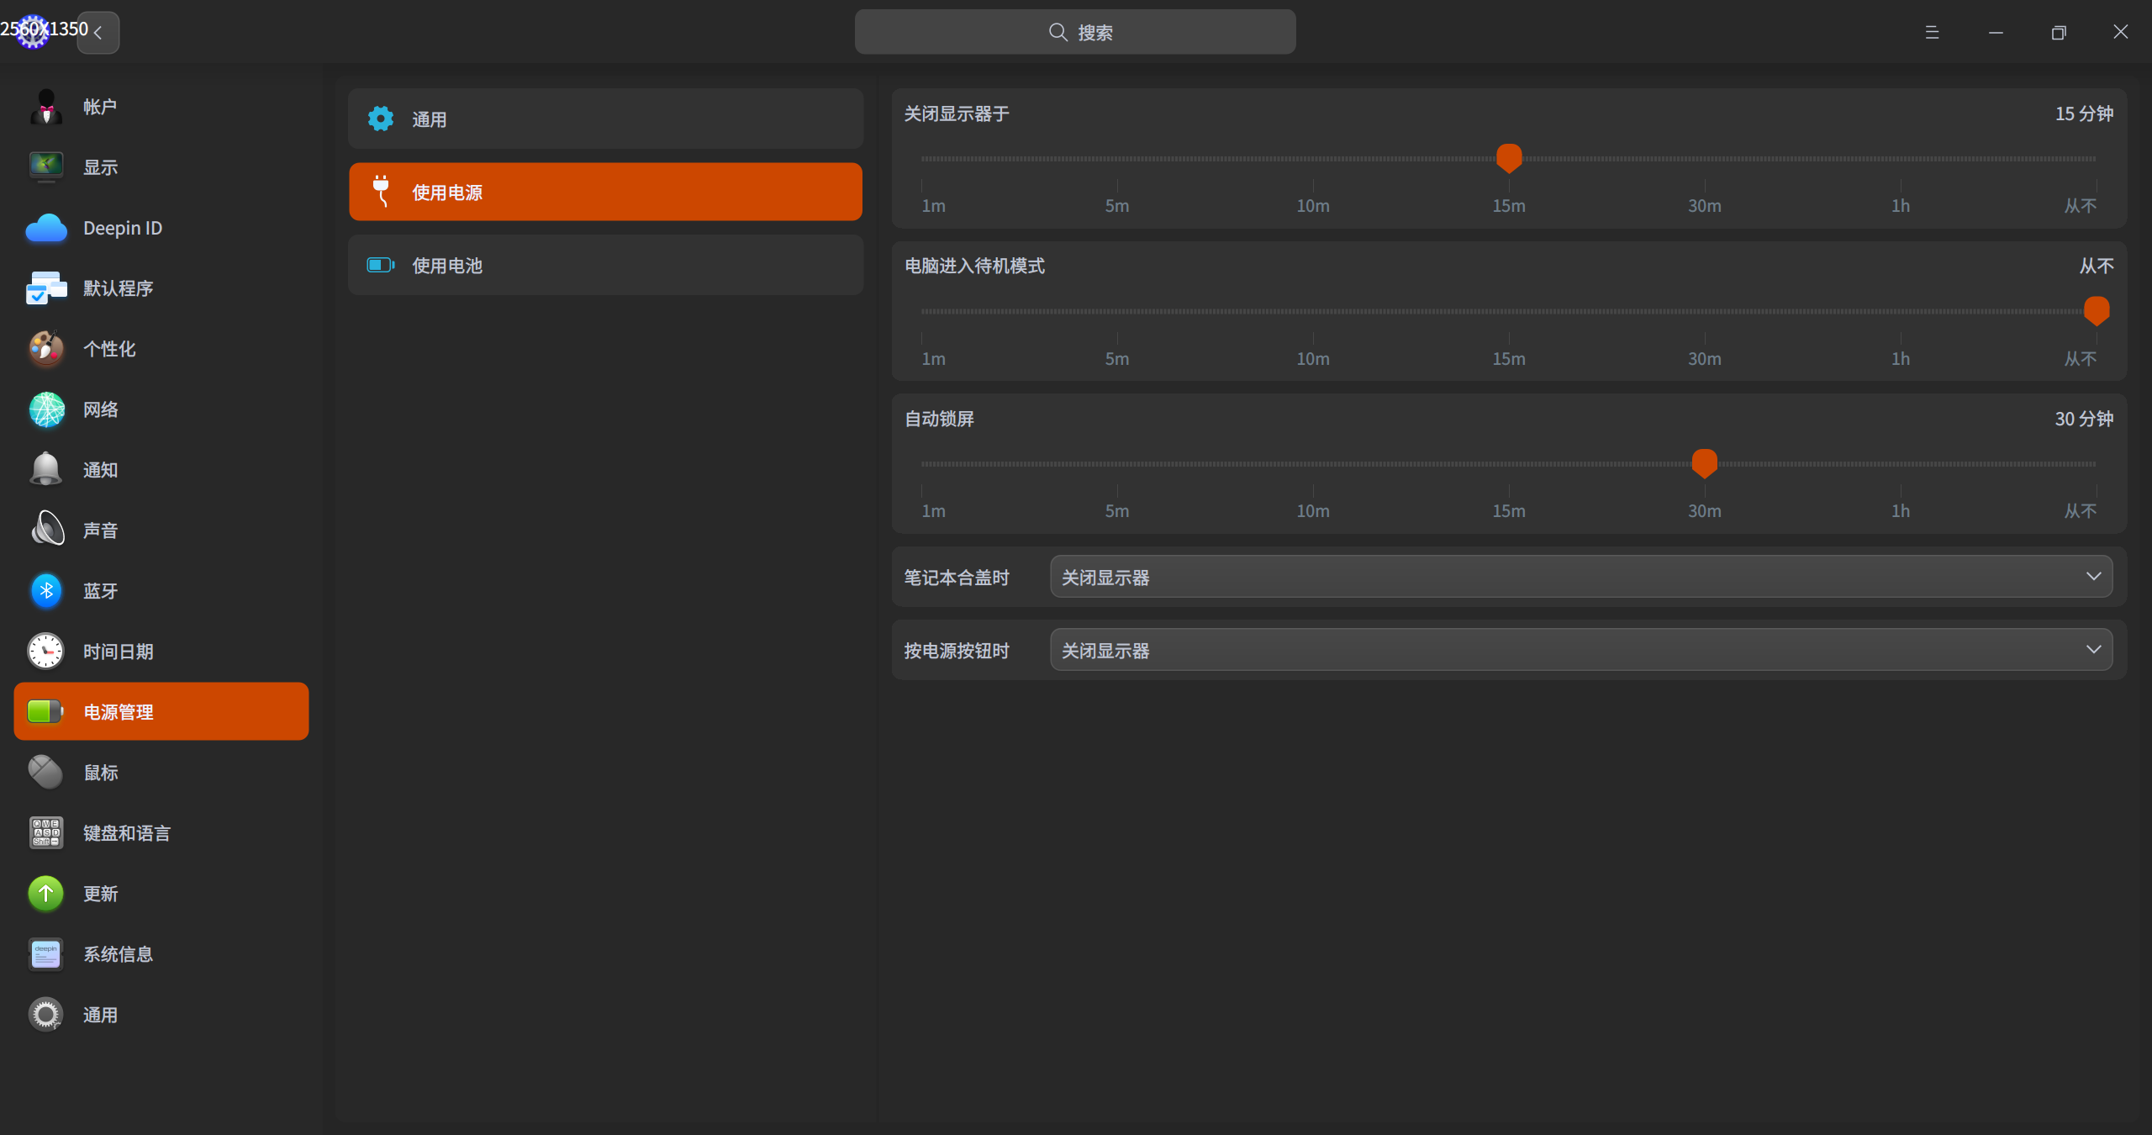2152x1135 pixels.
Task: Set 自动锁屏 slider to 1h
Action: click(x=1901, y=463)
